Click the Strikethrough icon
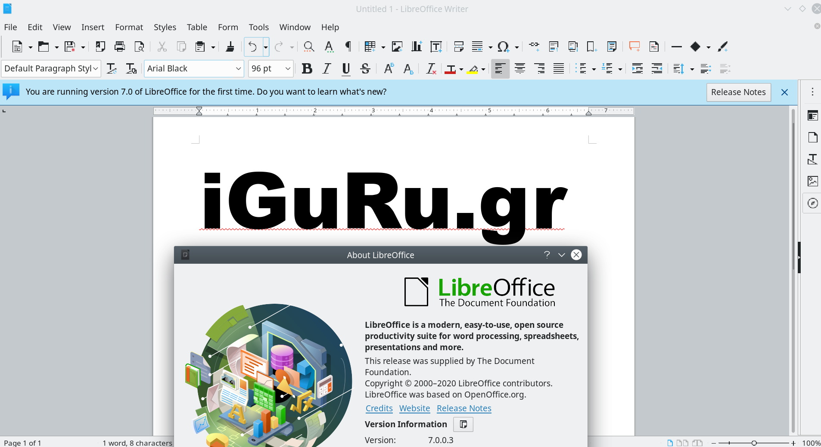This screenshot has height=447, width=821. coord(365,69)
